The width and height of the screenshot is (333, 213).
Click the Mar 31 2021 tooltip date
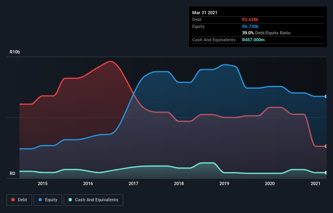click(x=205, y=13)
